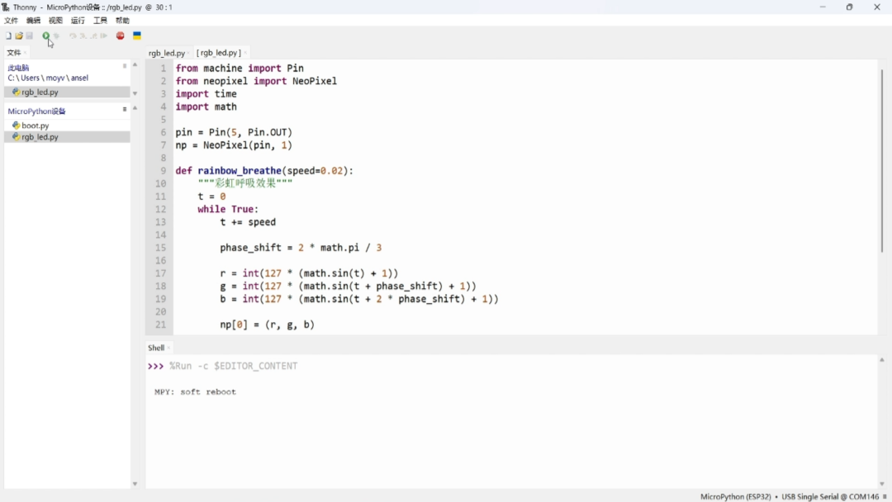The image size is (892, 502).
Task: Run current script with green play button
Action: pyautogui.click(x=46, y=36)
